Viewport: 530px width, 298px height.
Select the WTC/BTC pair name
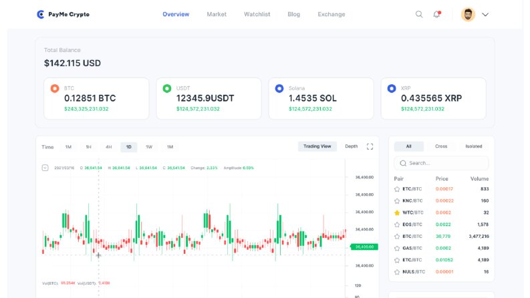point(413,212)
